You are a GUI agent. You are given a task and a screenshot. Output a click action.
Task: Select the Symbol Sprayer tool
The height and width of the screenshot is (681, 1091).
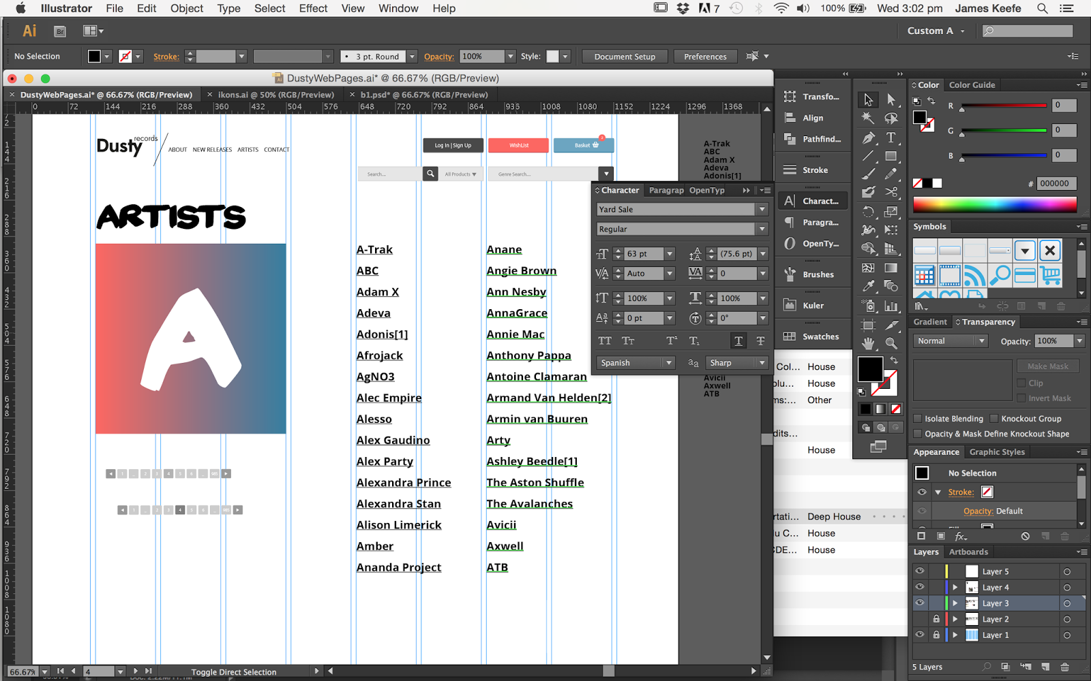pos(868,306)
